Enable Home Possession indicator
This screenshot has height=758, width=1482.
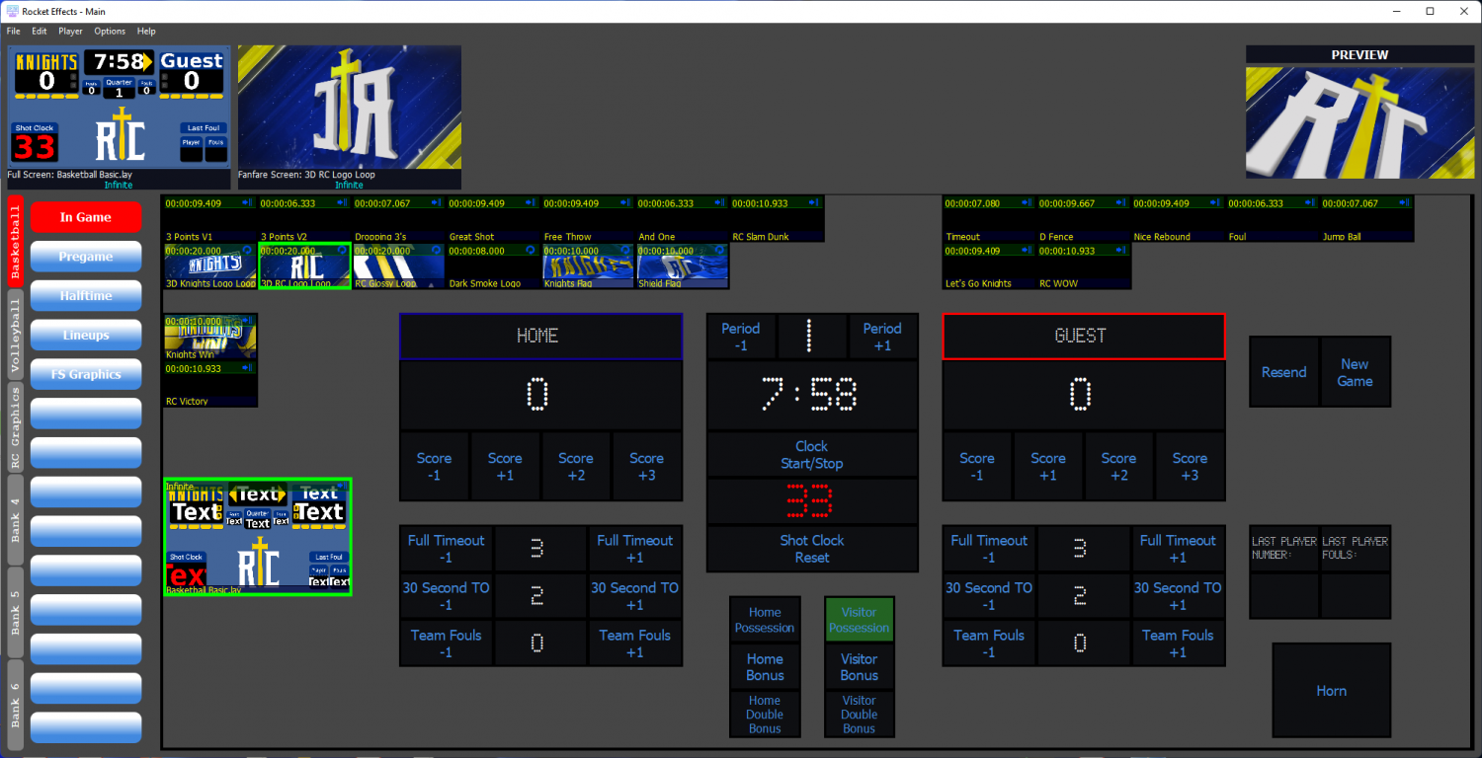pyautogui.click(x=765, y=619)
